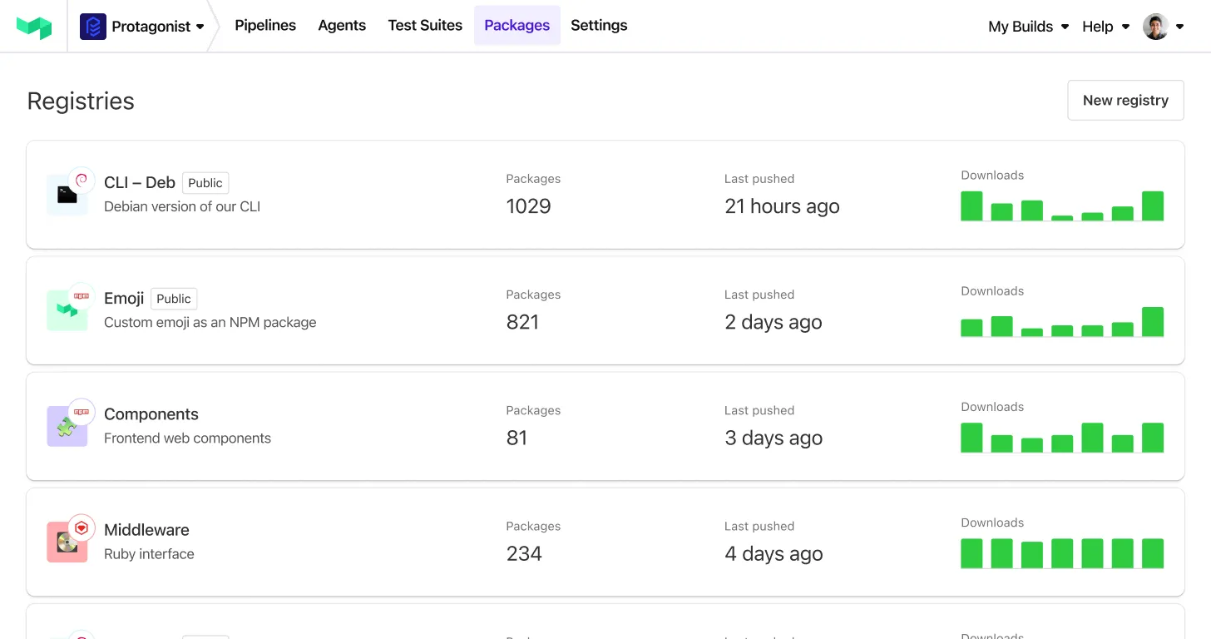Click the Emoji downloads bar chart

(x=1062, y=322)
